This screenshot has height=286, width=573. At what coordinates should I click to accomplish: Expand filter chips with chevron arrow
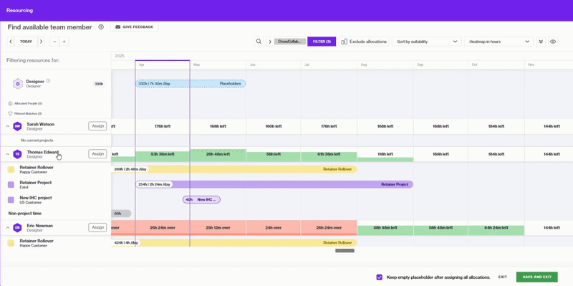point(270,42)
